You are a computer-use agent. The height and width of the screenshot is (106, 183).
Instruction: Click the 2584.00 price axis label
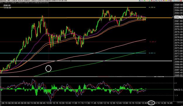[178, 13]
